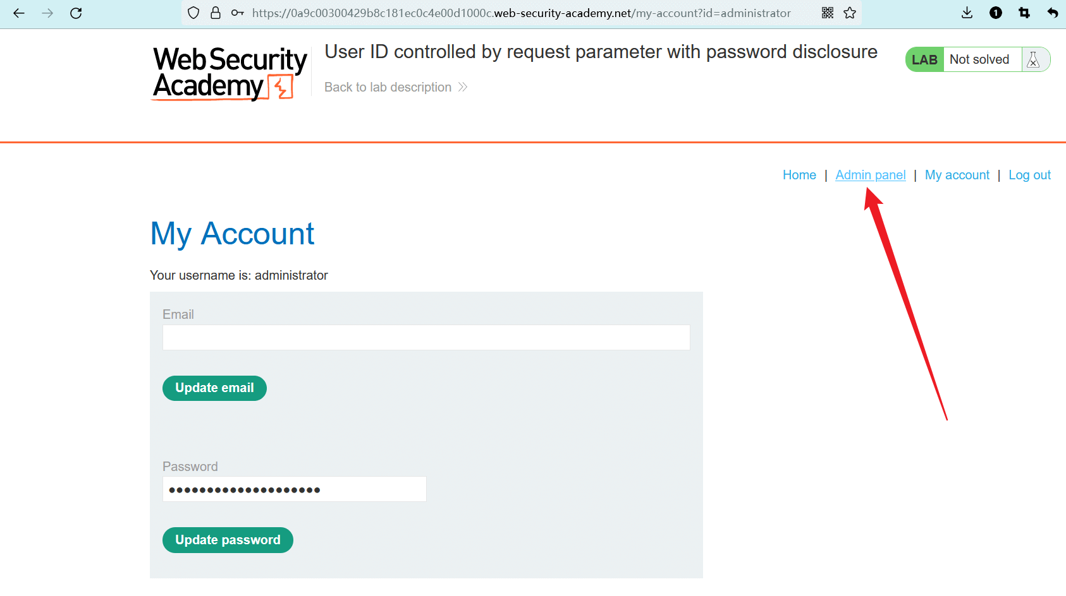Click the saved password key icon
This screenshot has width=1066, height=596.
click(237, 13)
